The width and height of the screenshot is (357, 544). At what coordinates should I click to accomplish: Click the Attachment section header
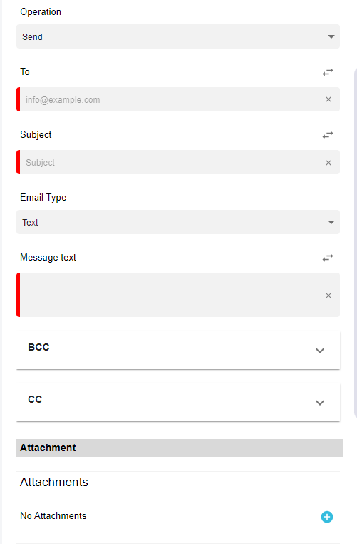coord(180,448)
